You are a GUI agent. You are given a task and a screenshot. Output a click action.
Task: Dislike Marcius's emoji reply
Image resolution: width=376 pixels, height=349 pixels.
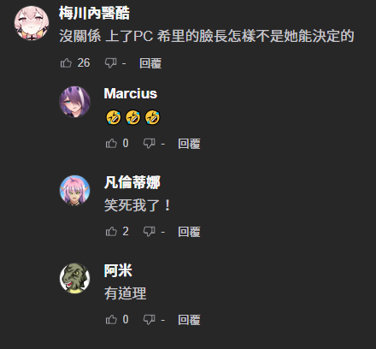coord(150,144)
